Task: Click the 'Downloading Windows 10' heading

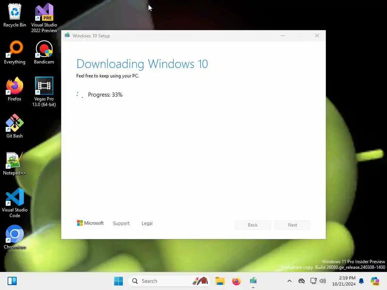Action: coord(142,64)
